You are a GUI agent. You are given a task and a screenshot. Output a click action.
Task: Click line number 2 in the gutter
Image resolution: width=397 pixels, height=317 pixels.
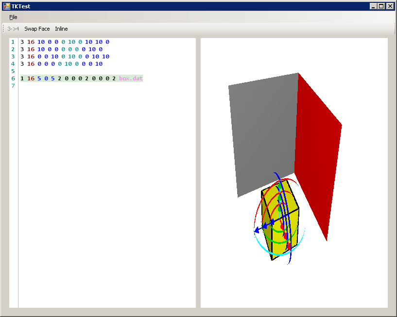click(13, 49)
